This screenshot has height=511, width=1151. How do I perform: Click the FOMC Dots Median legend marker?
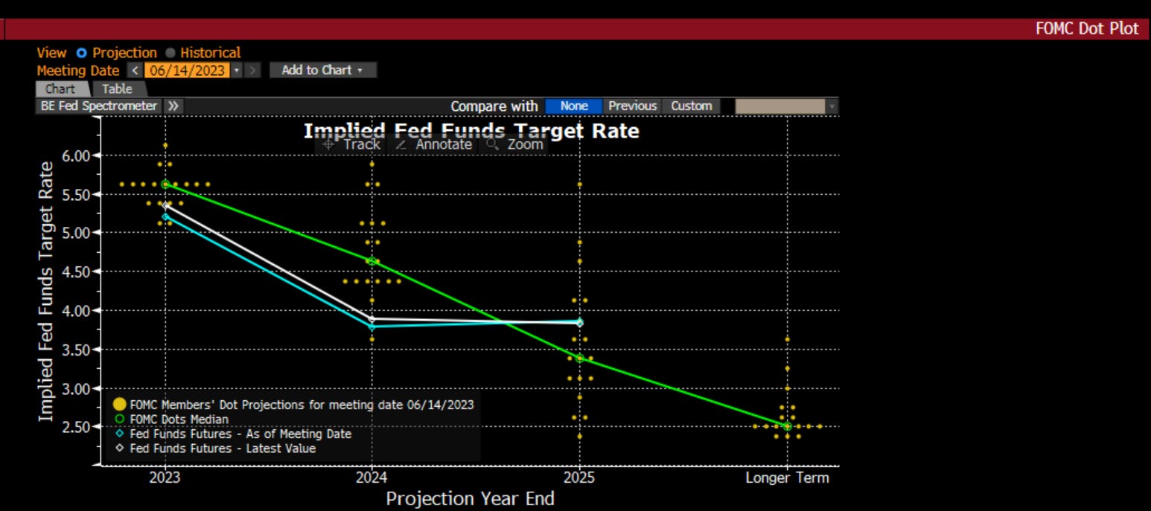[x=119, y=420]
